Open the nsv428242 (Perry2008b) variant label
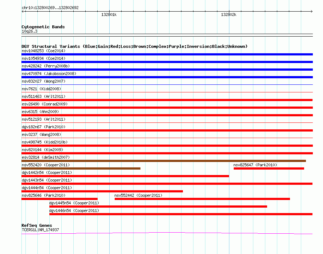The height and width of the screenshot is (254, 323). [x=46, y=66]
